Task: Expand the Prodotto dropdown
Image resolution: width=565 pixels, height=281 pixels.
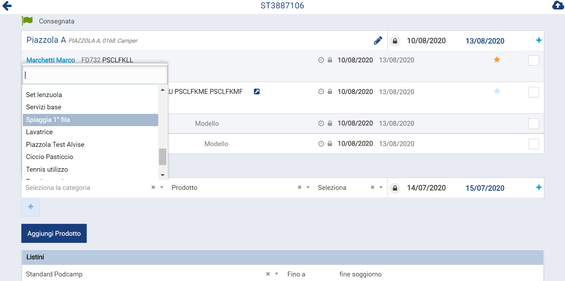Action: point(308,187)
